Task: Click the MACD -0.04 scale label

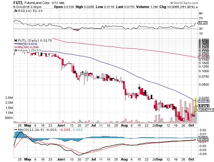Action: [x=202, y=154]
